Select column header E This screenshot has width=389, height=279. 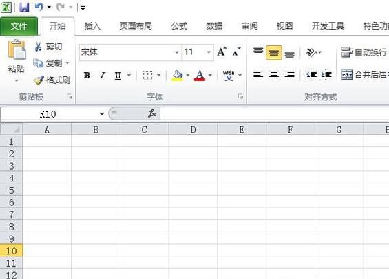242,129
